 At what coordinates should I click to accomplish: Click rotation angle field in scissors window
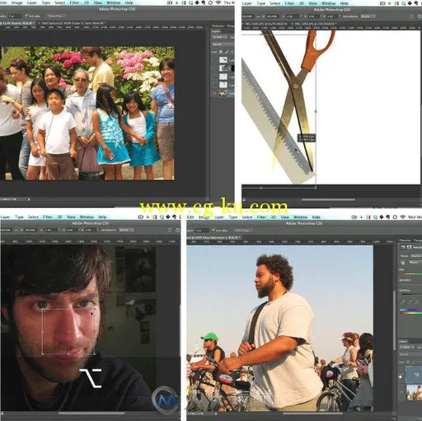tap(292, 16)
